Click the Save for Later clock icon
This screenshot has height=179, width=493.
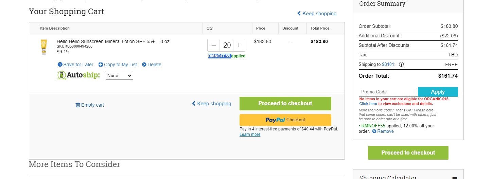60,65
